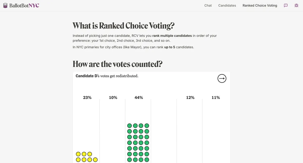Click the 23% candidate column label
This screenshot has width=303, height=163.
87,97
